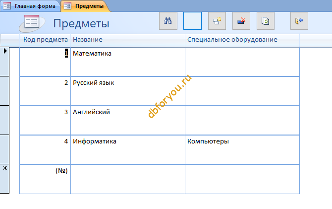Click the Предметы form logo icon
Viewport: 332px width, 209px height.
pyautogui.click(x=32, y=23)
